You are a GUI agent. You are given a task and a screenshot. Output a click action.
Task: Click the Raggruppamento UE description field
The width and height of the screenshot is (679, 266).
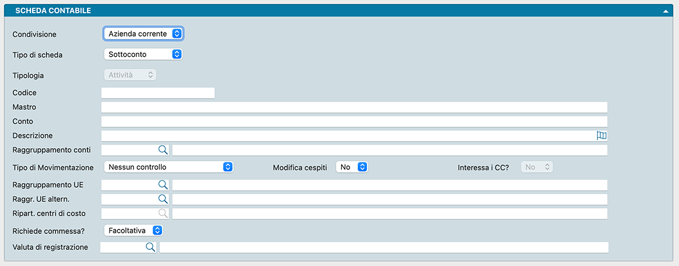(389, 185)
